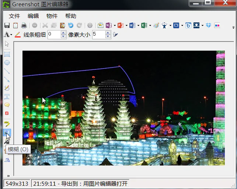Open the 物件 menu
Viewport: 237px width, 189px height.
point(52,16)
